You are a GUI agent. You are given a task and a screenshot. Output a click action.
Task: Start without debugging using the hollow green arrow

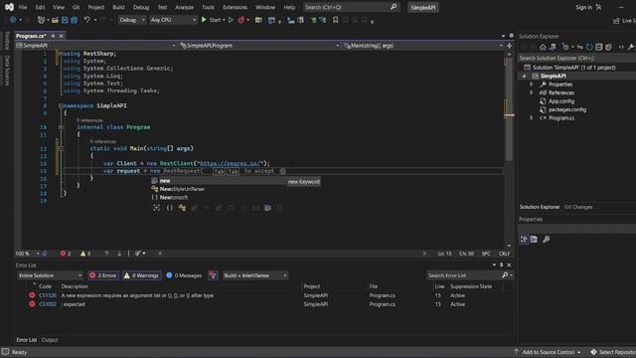coord(231,20)
